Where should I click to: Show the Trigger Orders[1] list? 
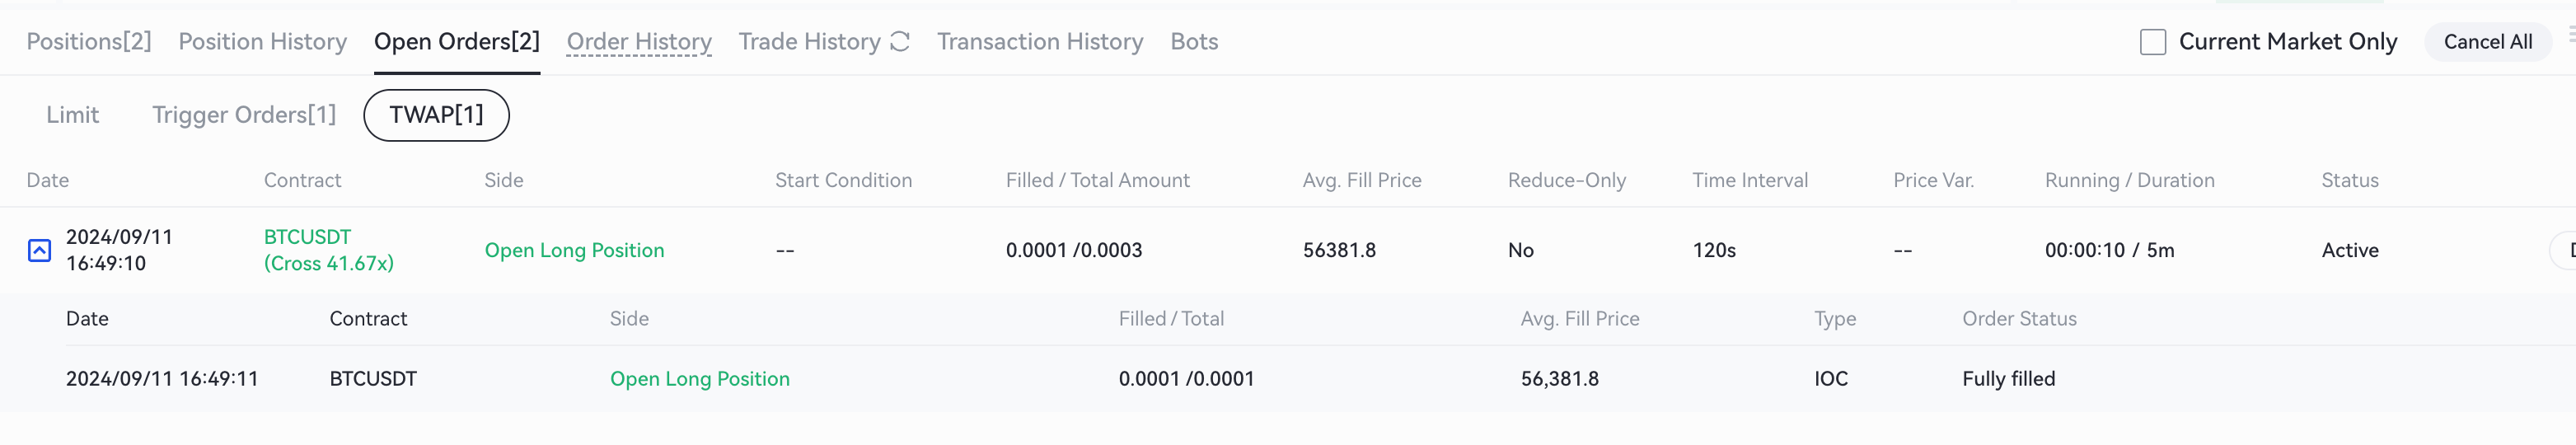coord(244,115)
